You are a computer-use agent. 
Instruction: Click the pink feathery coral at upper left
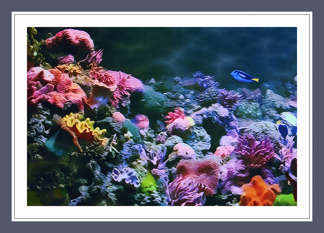96,58
